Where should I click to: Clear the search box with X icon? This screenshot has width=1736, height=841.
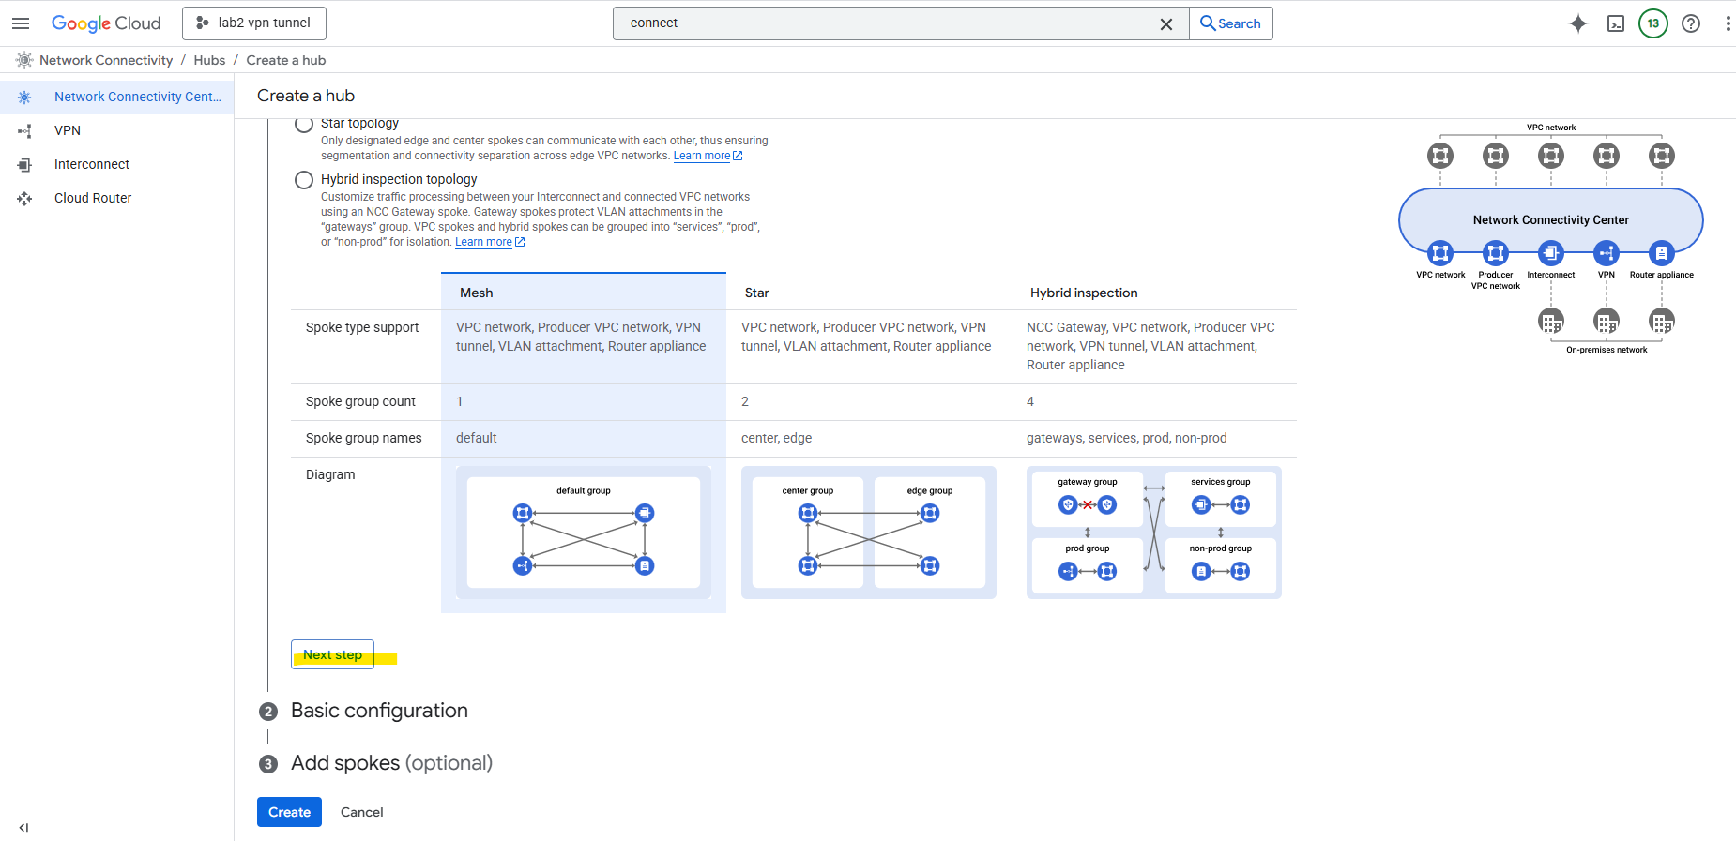click(1166, 24)
